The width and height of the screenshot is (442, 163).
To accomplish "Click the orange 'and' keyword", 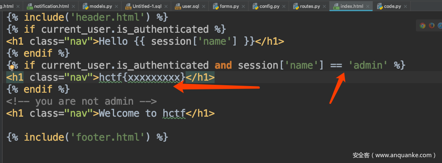I will pos(223,65).
